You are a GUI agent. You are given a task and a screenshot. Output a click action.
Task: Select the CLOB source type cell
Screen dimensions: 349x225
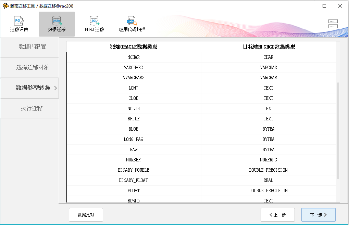coord(134,98)
